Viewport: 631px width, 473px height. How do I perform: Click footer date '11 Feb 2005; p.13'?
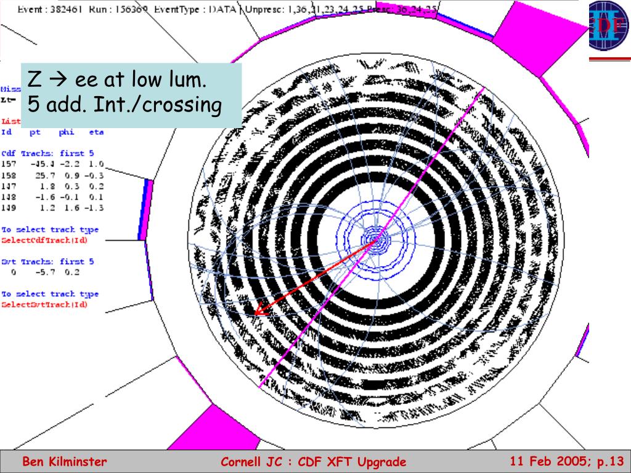567,461
